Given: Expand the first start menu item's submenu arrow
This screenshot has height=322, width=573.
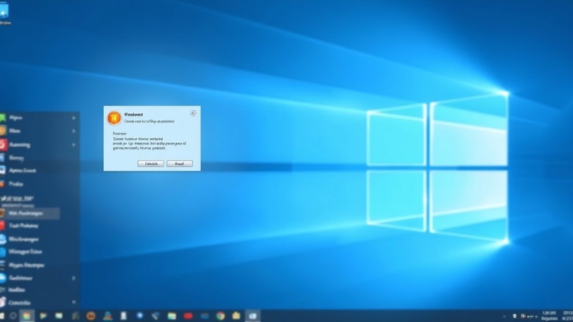Looking at the screenshot, I should 73,118.
